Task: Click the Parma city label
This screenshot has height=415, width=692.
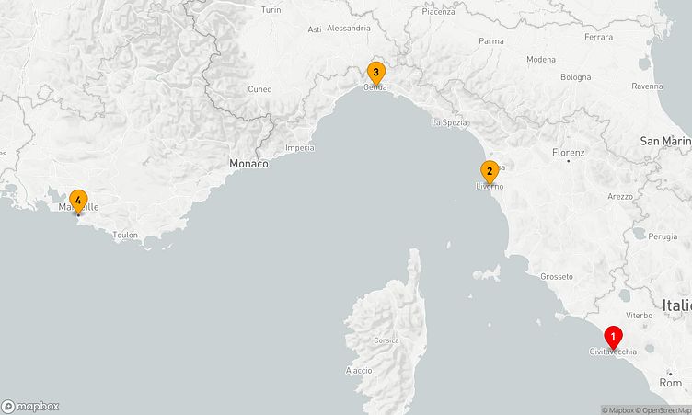Action: [491, 41]
